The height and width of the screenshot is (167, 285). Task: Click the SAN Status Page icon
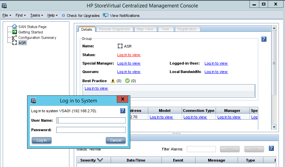coord(15,27)
